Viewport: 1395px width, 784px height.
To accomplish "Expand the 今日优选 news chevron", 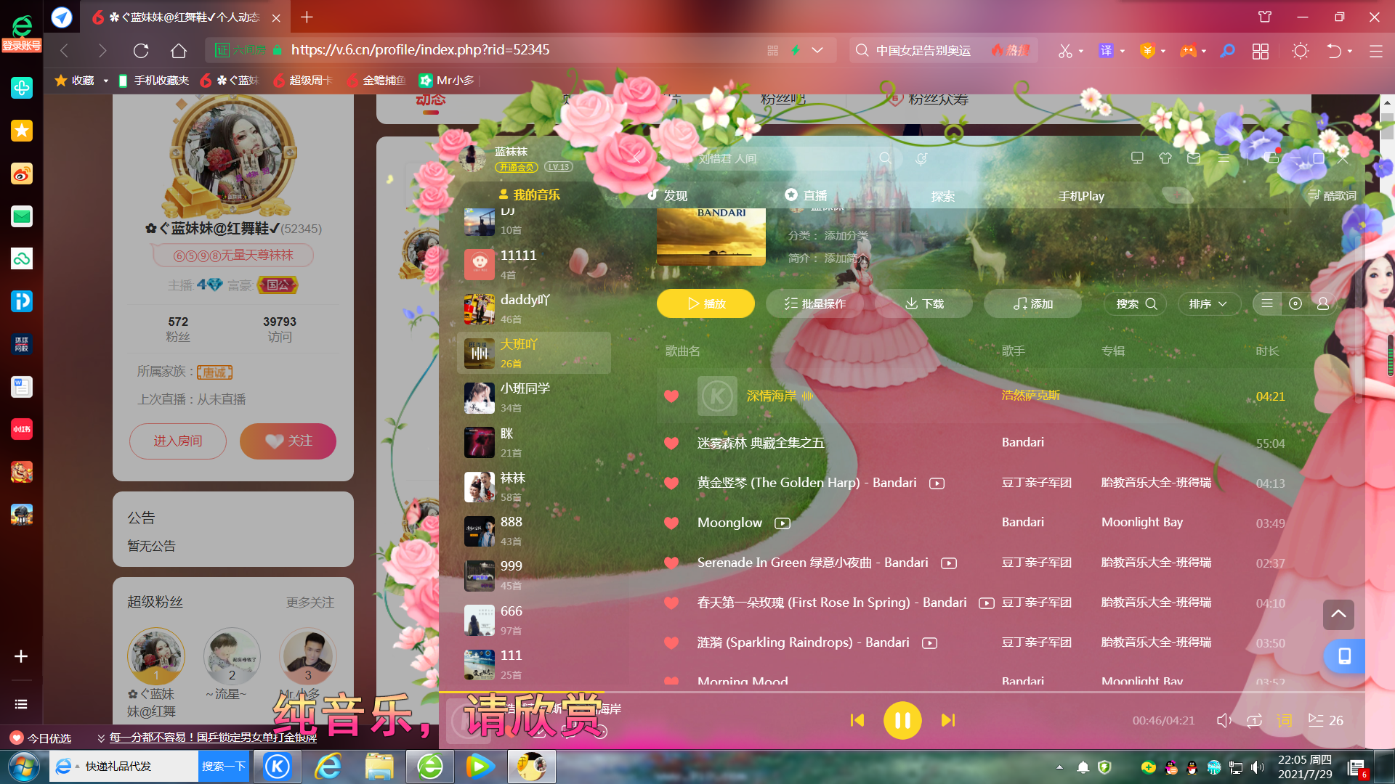I will tap(101, 738).
